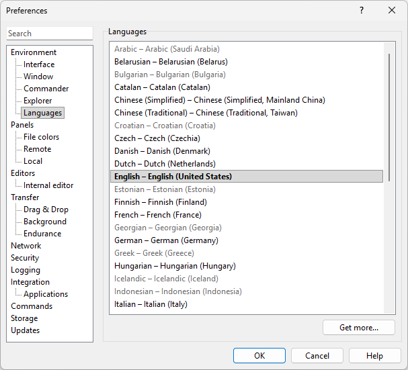408x370 pixels.
Task: Select the Storage preferences page
Action: 24,318
